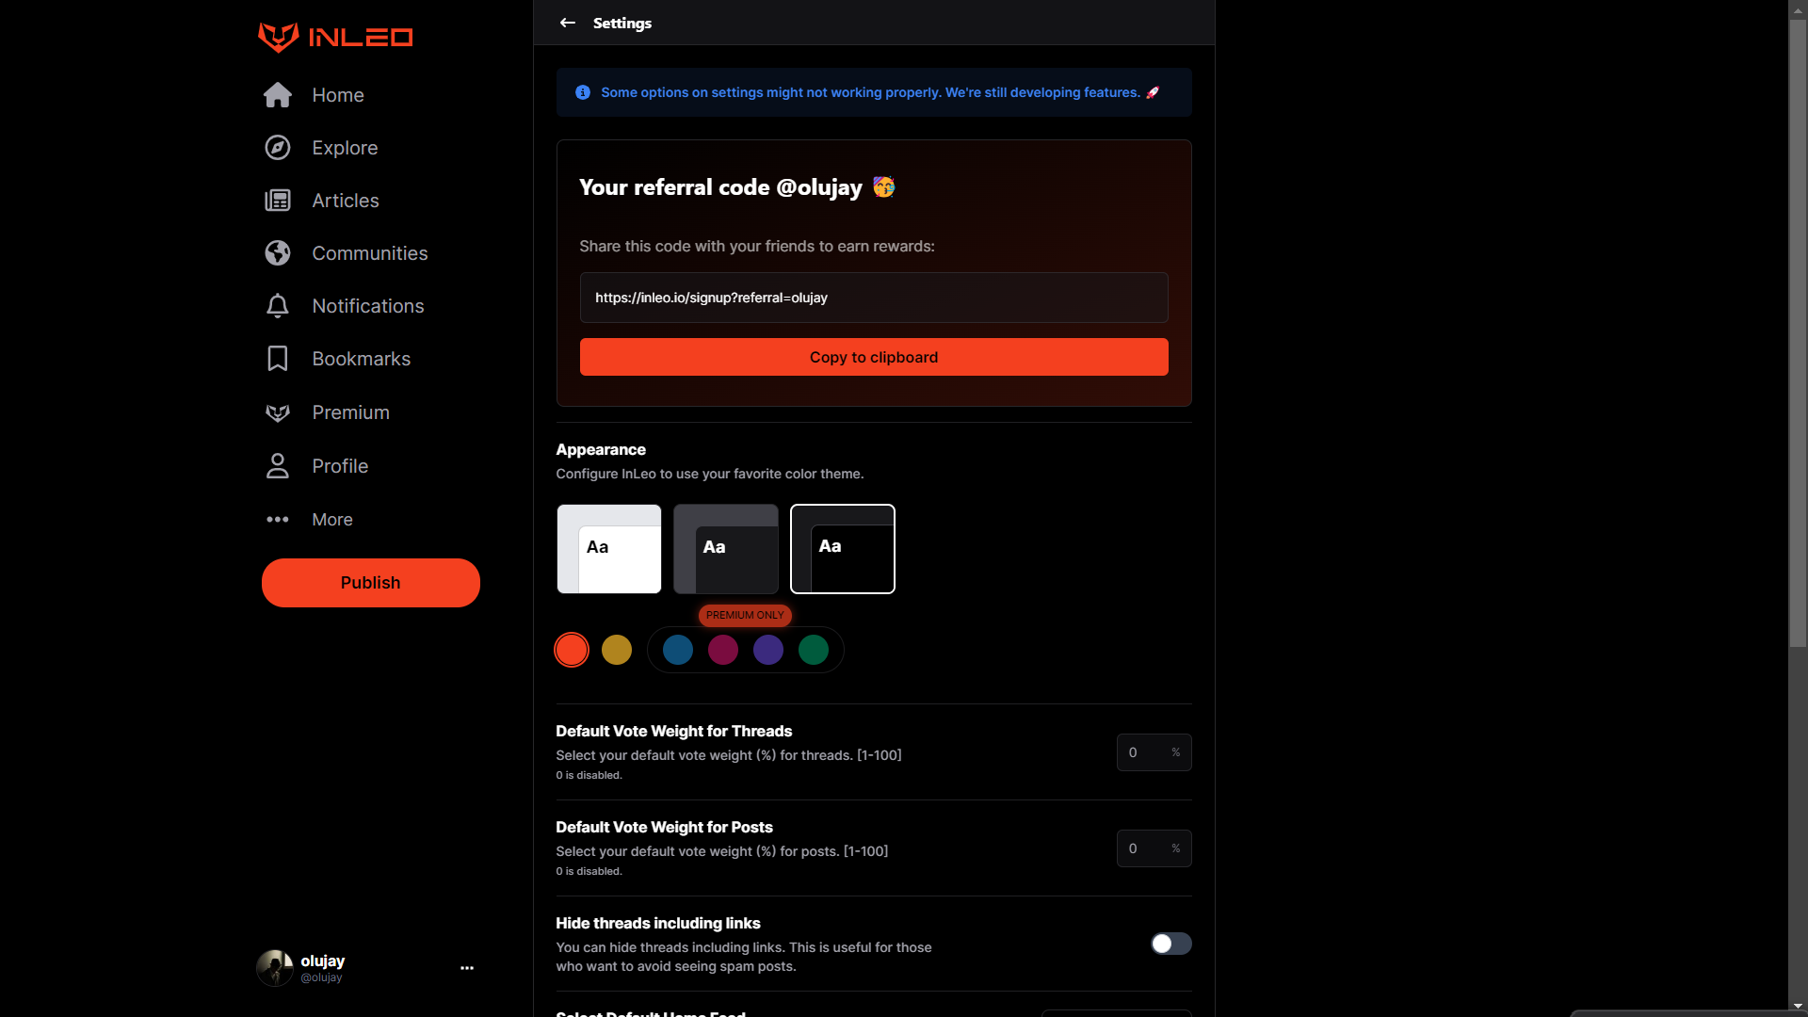Click the Bookmarks ribbon icon

coord(278,359)
